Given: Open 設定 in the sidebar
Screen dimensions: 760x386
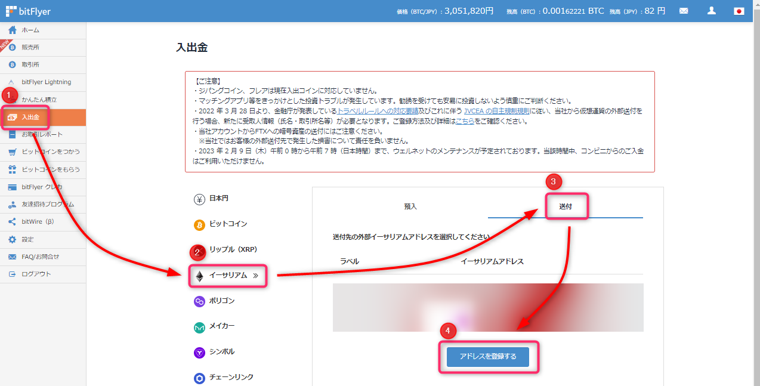Looking at the screenshot, I should pyautogui.click(x=43, y=239).
